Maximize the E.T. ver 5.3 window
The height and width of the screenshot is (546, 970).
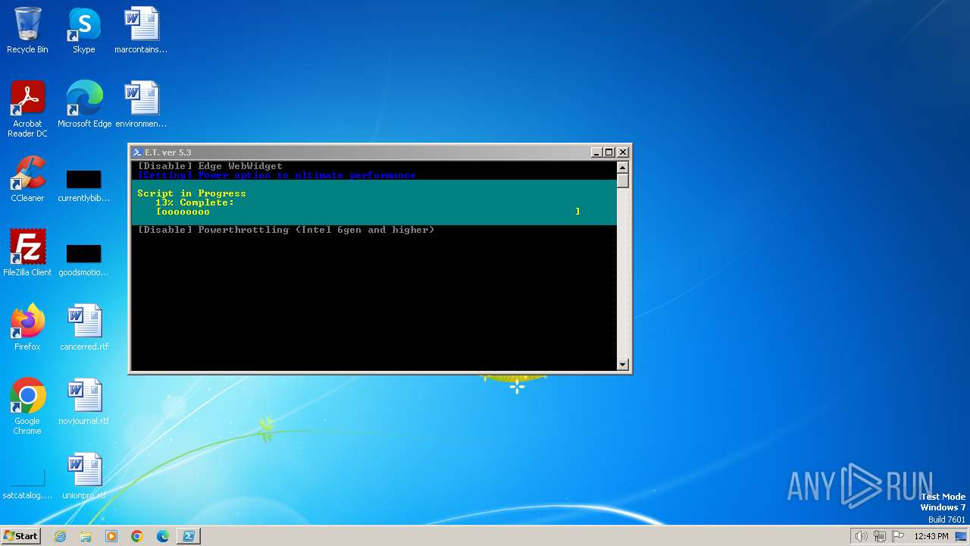[x=609, y=152]
